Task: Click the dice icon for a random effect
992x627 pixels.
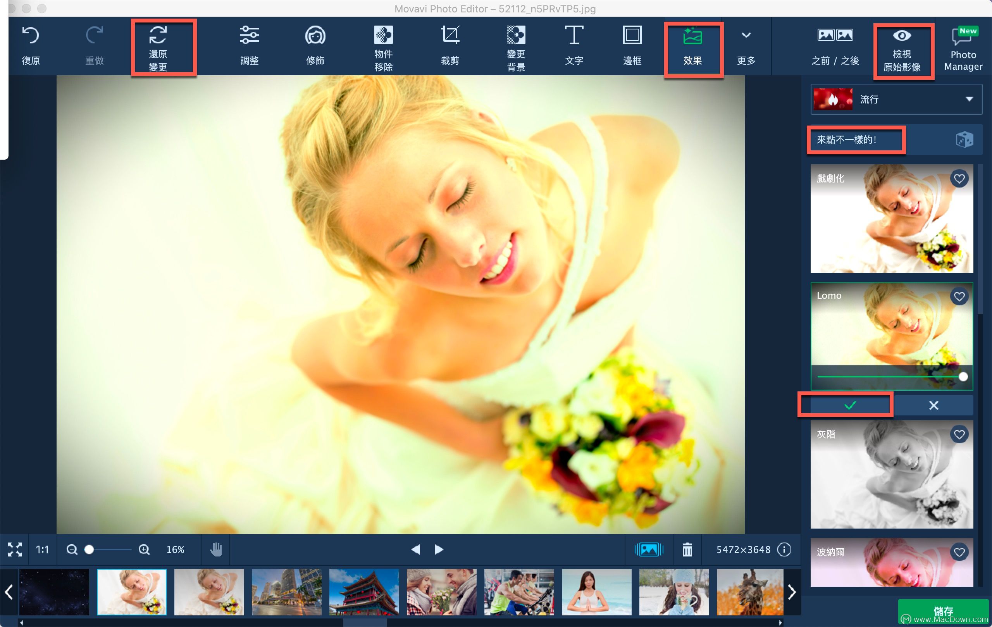Action: pos(964,140)
